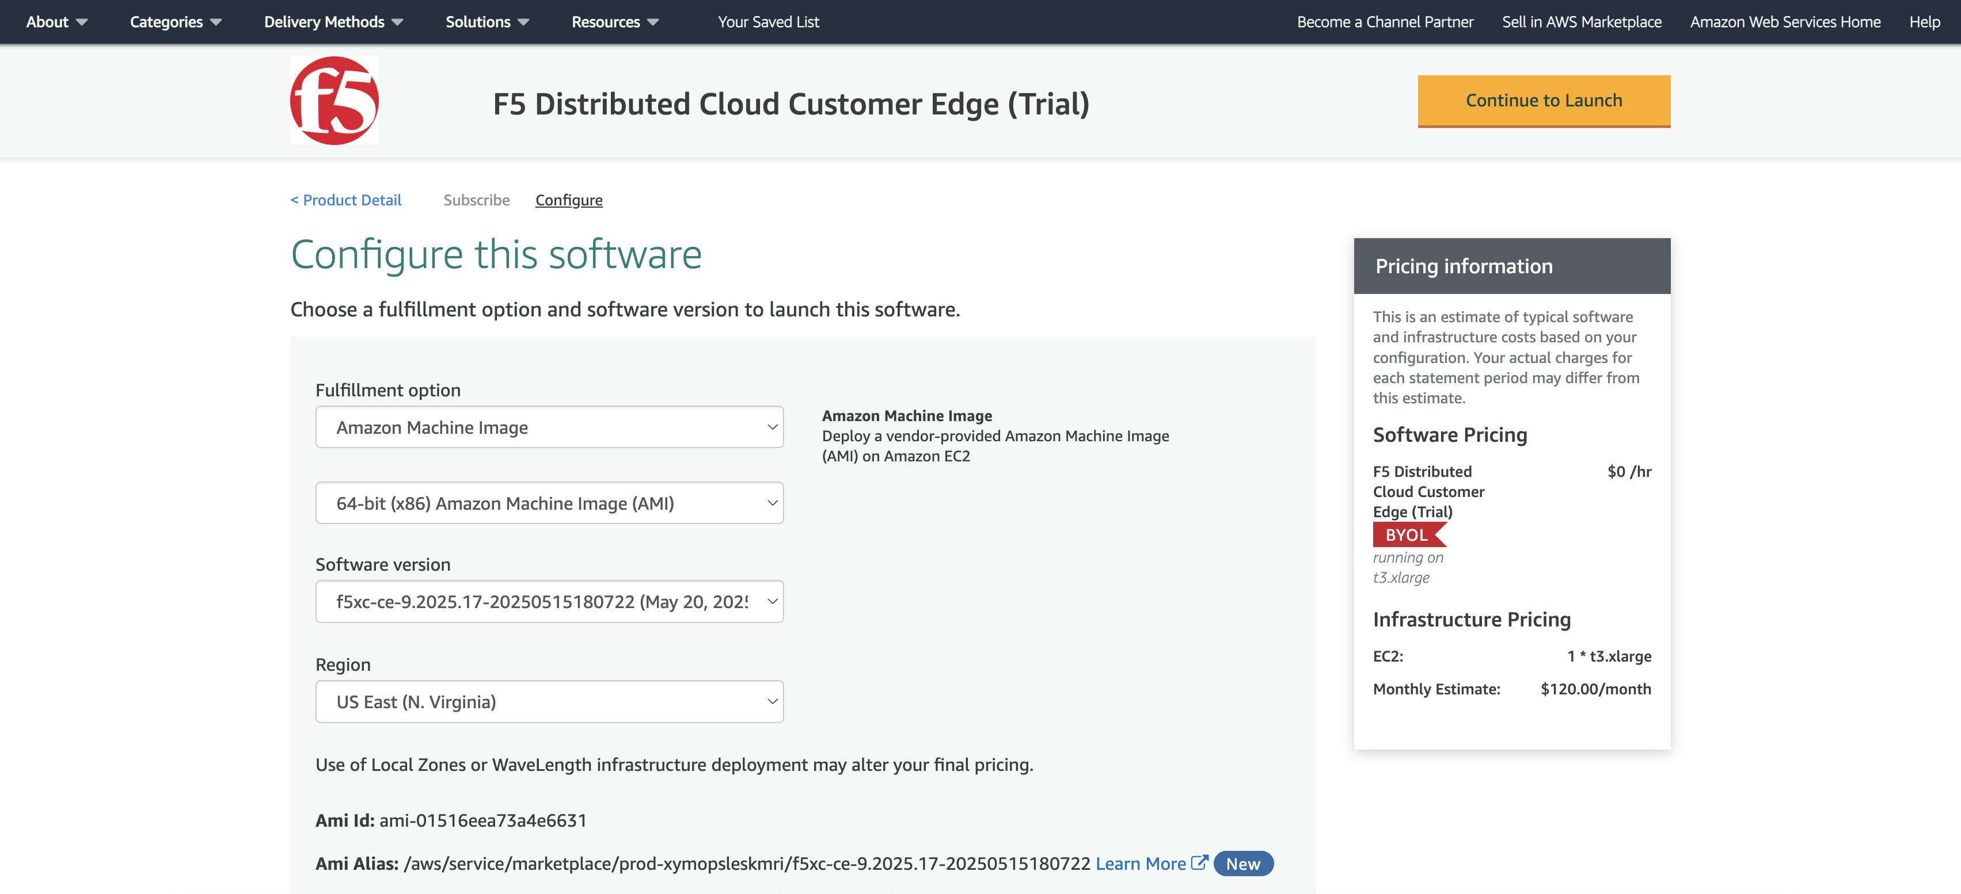Image resolution: width=1961 pixels, height=894 pixels.
Task: Select the Configure step
Action: pos(569,200)
